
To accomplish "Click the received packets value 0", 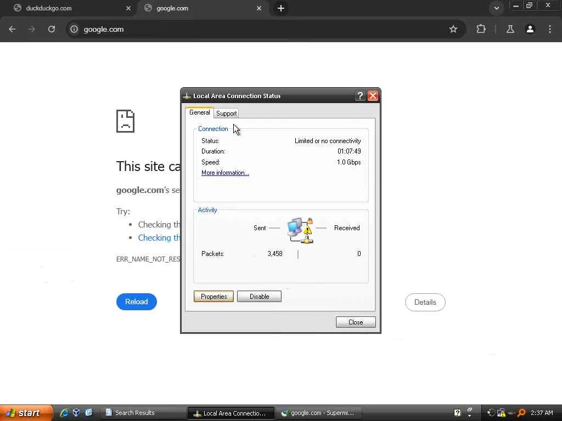I will click(x=359, y=253).
